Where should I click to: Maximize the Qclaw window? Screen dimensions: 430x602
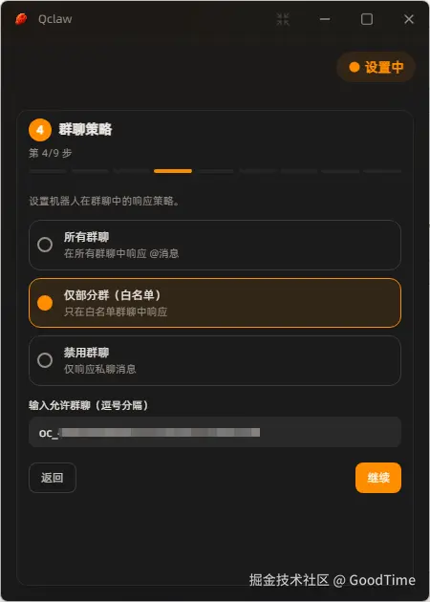click(367, 19)
